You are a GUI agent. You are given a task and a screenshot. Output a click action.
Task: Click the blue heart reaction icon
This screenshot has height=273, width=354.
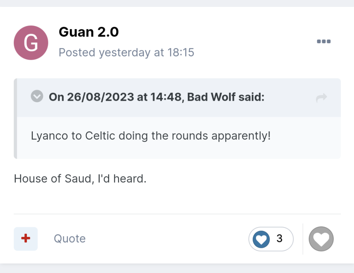tap(261, 239)
